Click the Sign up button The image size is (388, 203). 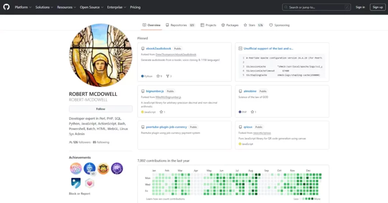[x=377, y=7]
